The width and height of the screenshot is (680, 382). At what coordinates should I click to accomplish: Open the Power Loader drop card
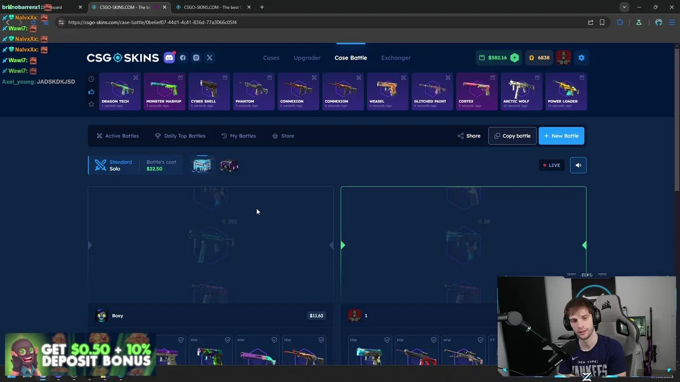[x=566, y=91]
